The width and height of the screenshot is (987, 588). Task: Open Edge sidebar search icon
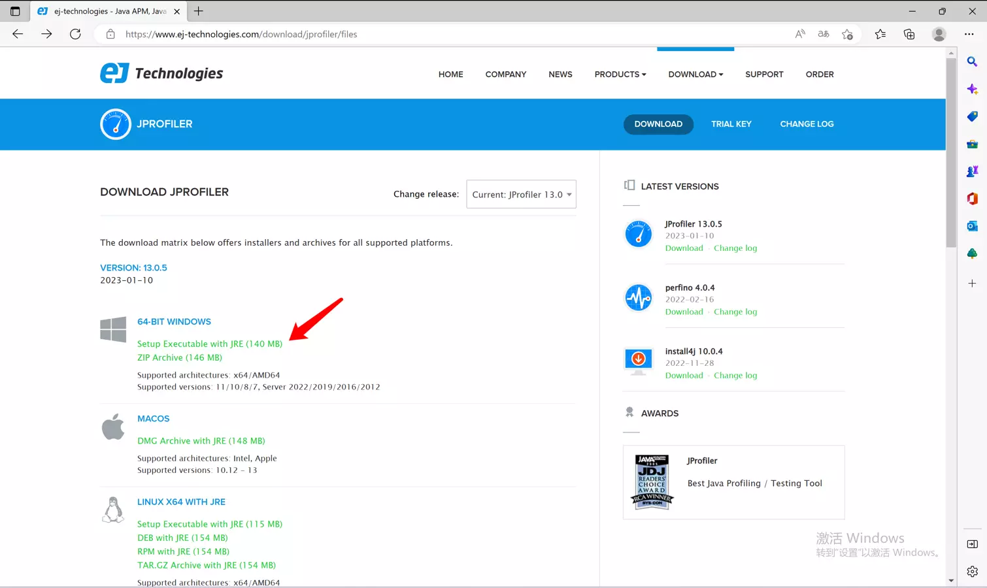[x=972, y=61]
